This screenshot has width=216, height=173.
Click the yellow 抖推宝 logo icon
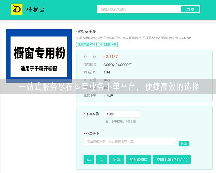tap(17, 9)
